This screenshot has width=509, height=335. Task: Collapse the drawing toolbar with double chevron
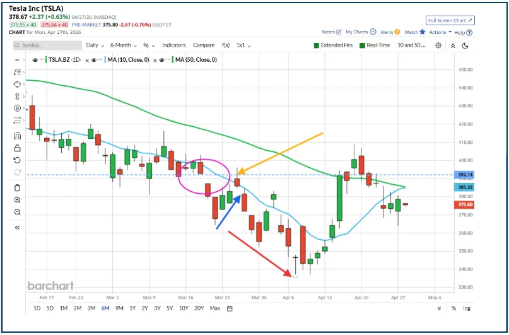[x=18, y=228]
